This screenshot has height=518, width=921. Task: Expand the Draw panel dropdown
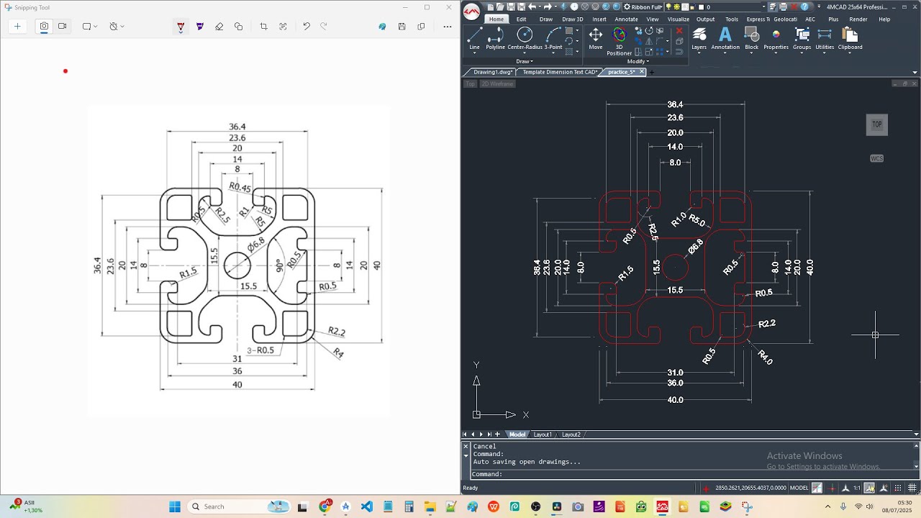(525, 61)
